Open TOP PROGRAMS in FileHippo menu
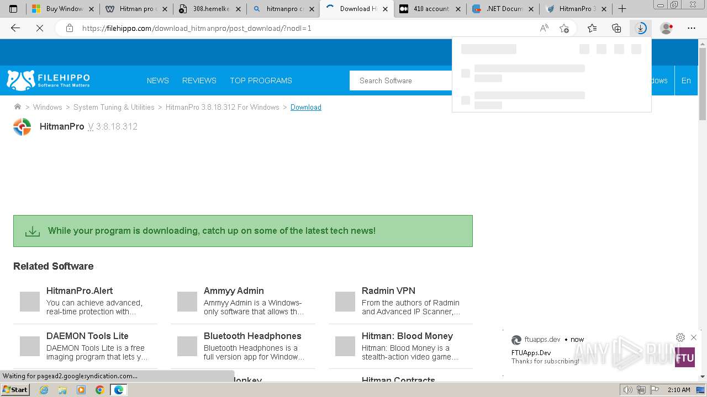 261,81
